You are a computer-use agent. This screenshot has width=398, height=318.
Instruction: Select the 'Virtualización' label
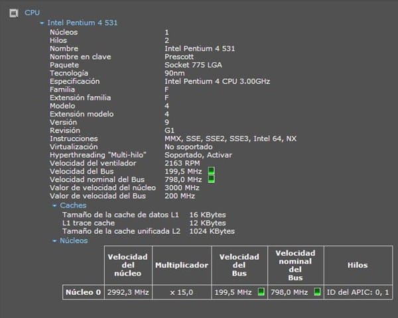click(x=74, y=147)
